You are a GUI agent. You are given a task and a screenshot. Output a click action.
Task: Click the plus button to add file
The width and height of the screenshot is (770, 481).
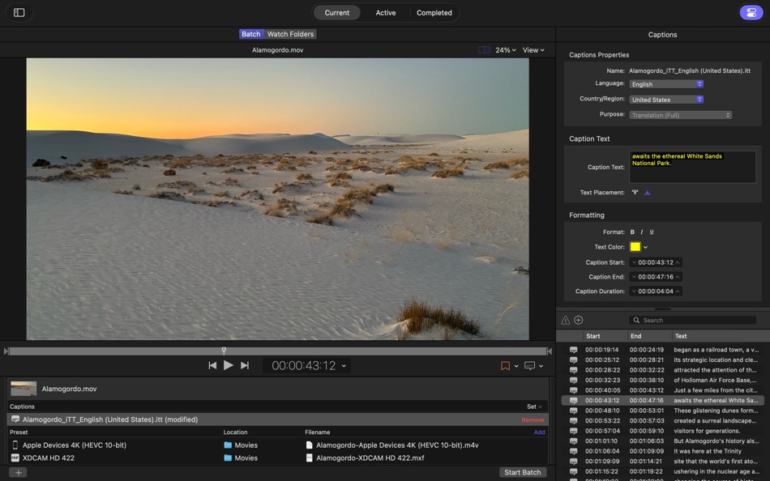[18, 473]
